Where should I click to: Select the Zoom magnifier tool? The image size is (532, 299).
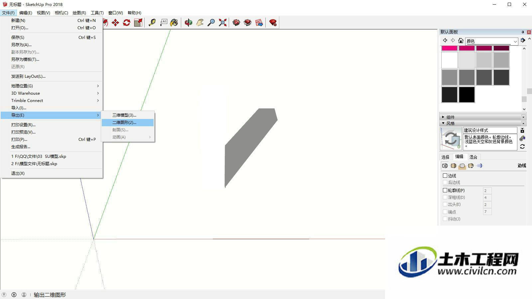(x=211, y=23)
